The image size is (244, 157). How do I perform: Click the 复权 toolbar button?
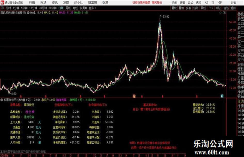(174, 8)
